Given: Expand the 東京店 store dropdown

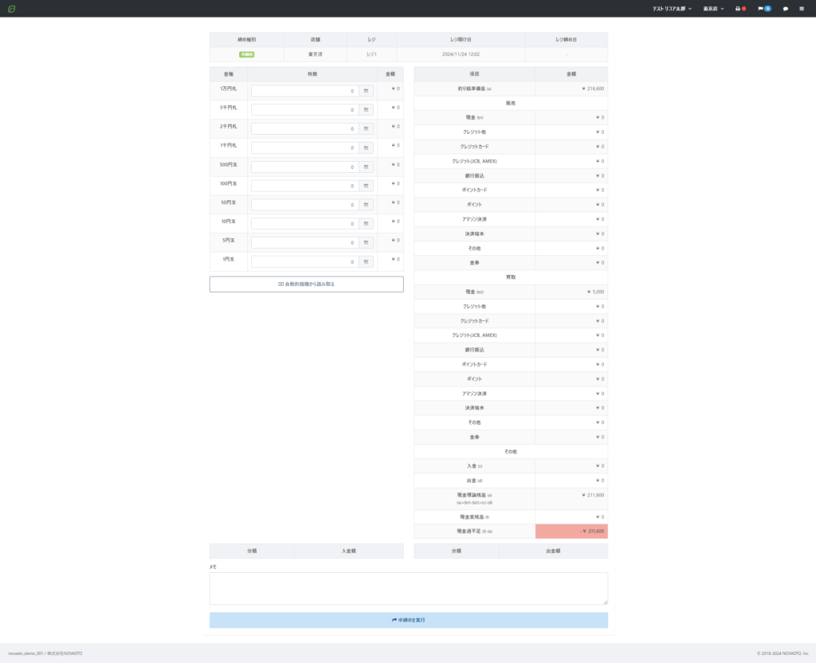Looking at the screenshot, I should pos(713,9).
